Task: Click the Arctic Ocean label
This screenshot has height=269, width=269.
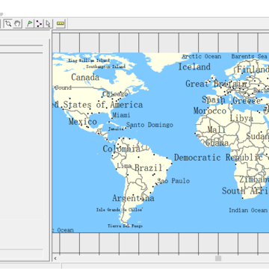Action: coord(202,57)
